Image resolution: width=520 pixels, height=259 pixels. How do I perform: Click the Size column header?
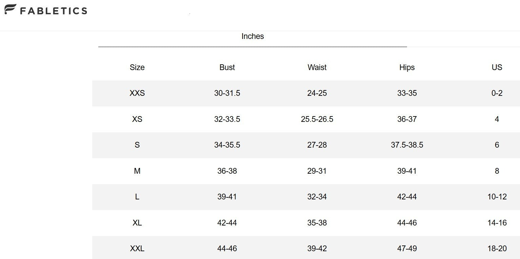[x=137, y=67]
